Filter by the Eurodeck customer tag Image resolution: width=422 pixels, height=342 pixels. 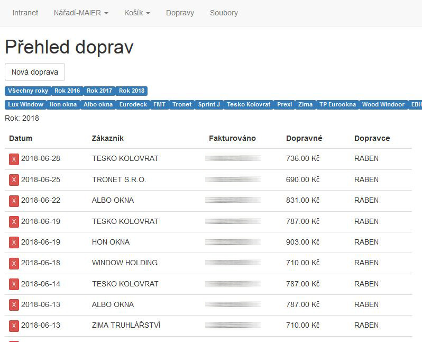133,104
